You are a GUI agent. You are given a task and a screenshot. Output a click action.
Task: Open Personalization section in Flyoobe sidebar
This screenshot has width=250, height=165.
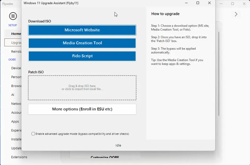[16, 77]
